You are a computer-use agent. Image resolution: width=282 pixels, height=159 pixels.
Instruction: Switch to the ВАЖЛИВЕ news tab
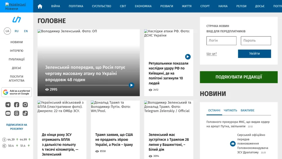(x=247, y=110)
